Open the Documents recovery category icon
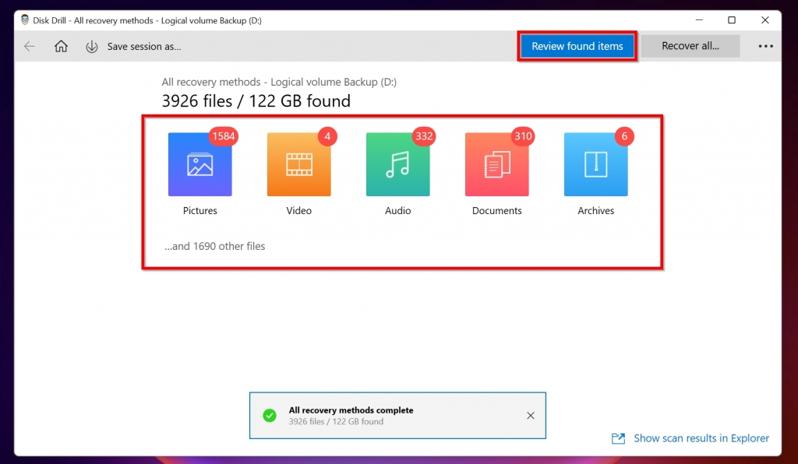Image resolution: width=798 pixels, height=464 pixels. click(496, 163)
